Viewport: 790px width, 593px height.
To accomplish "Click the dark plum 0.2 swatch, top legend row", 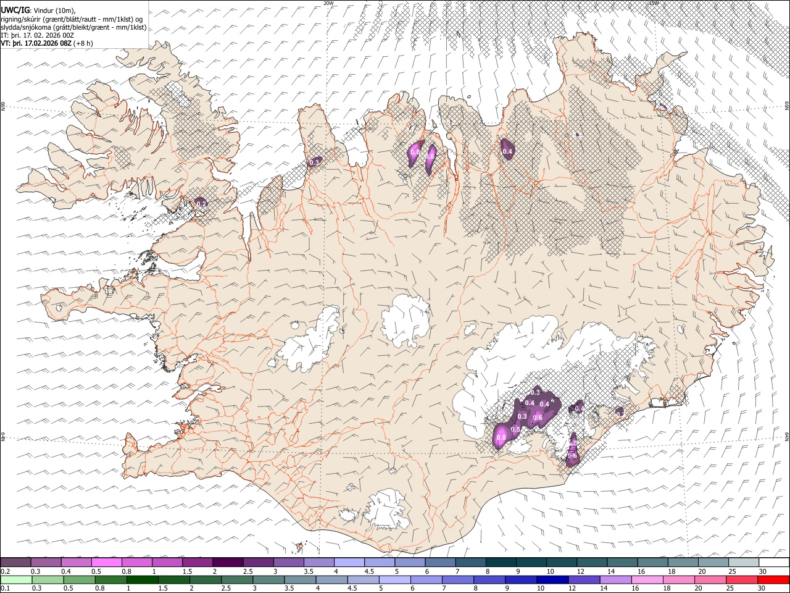I will (16, 562).
